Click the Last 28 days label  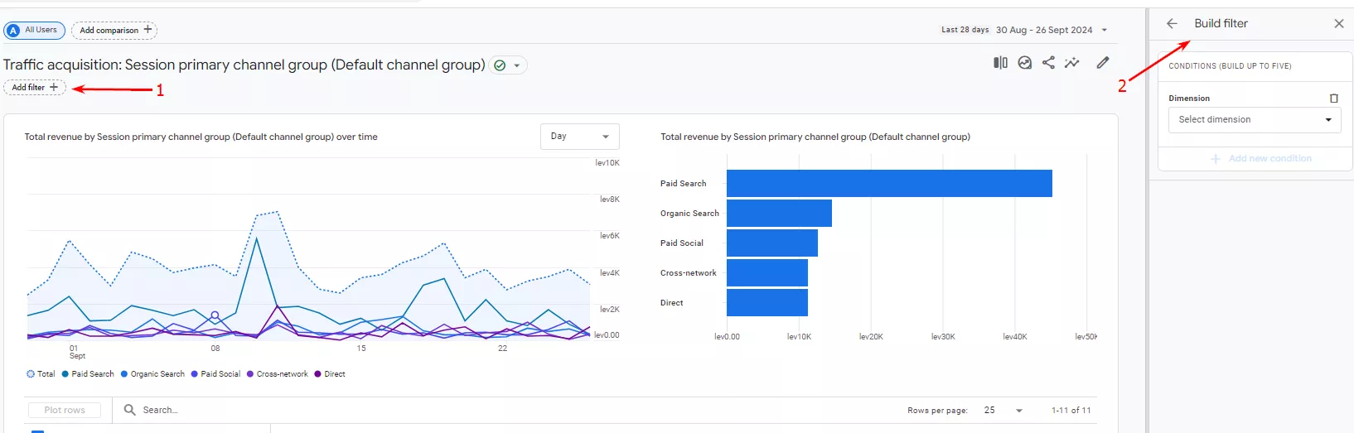coord(965,30)
